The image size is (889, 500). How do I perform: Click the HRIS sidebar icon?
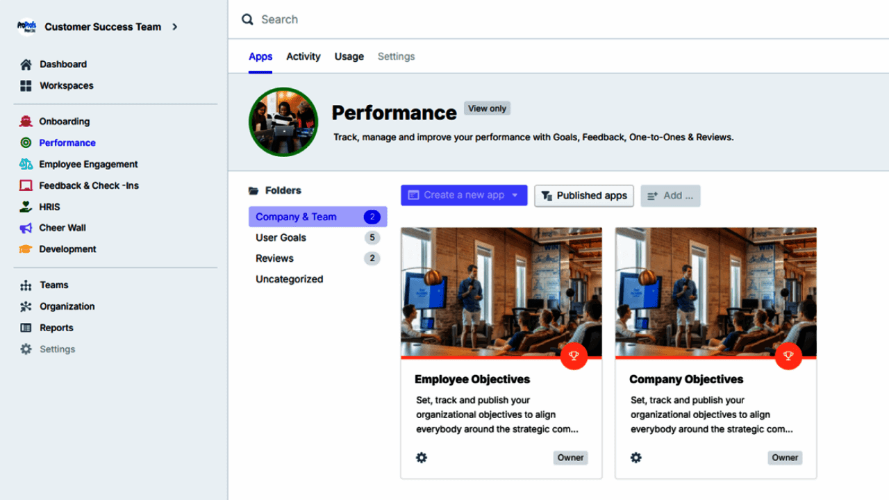pos(26,207)
